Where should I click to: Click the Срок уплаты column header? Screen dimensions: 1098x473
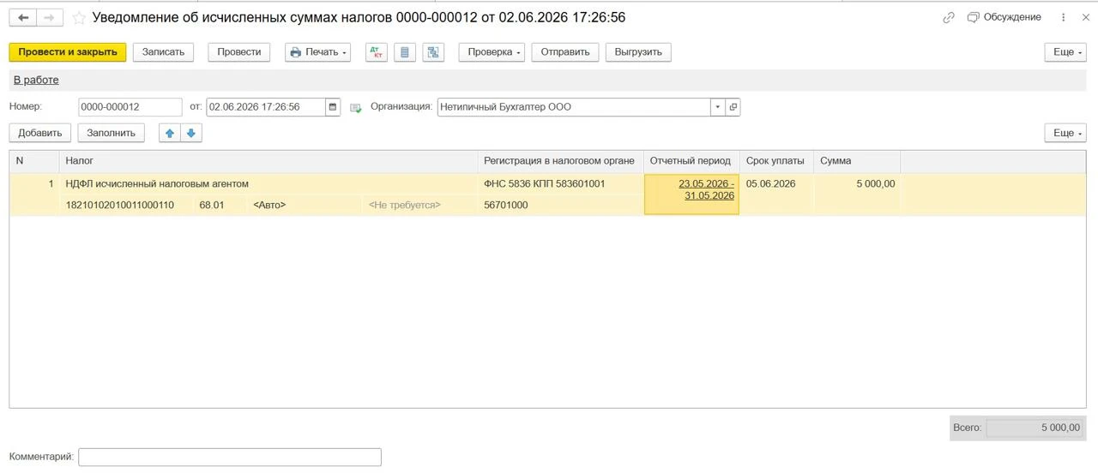point(776,161)
